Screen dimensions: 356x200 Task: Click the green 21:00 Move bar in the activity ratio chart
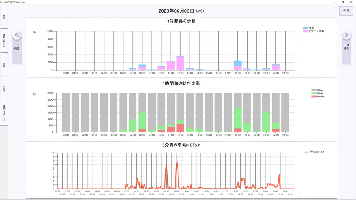(x=266, y=122)
